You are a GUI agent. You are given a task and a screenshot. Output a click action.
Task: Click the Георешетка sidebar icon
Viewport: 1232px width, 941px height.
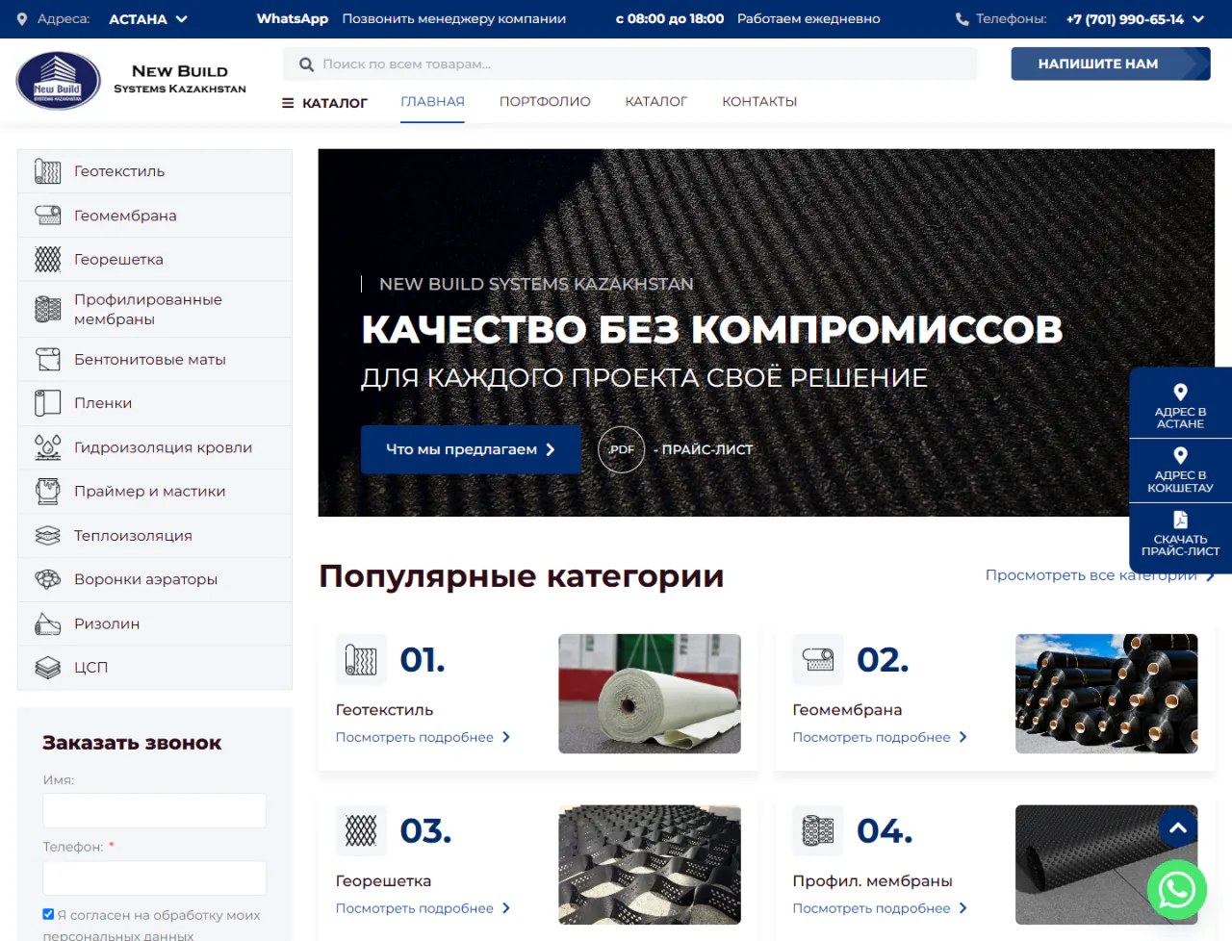pos(48,259)
